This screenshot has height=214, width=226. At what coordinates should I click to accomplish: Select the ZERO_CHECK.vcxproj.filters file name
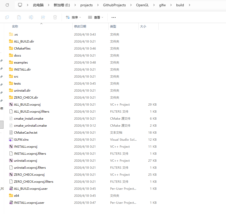[x=34, y=181]
